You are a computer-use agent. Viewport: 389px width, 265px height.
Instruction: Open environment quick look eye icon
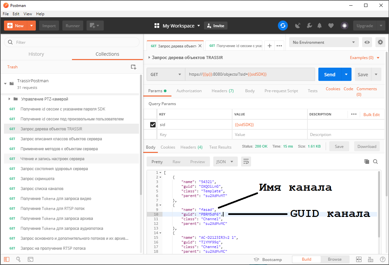[x=367, y=42]
